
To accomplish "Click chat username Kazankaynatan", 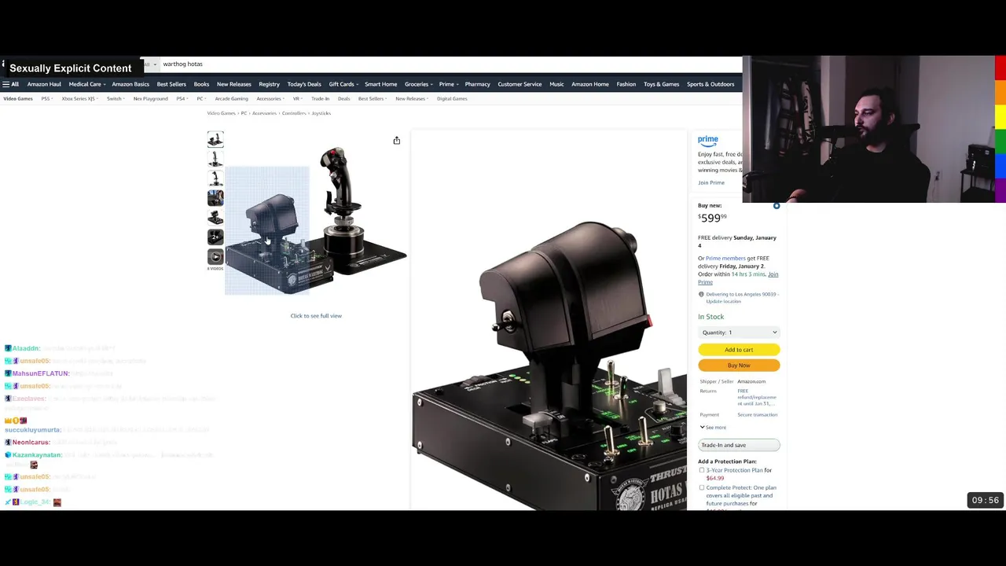I will [x=37, y=455].
